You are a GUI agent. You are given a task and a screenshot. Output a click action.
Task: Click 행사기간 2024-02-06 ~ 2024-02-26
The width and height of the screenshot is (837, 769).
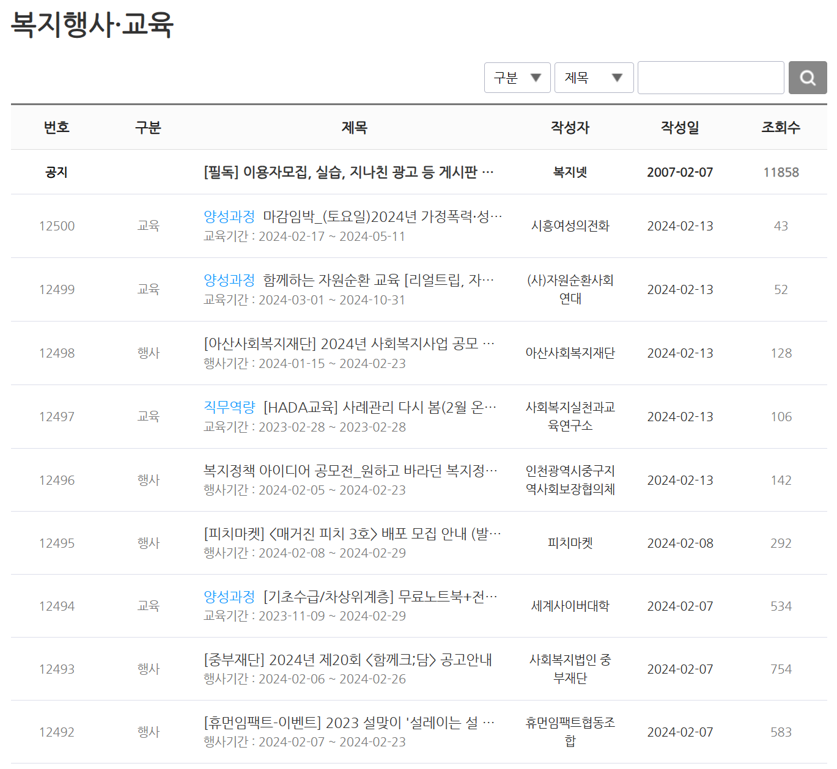pos(304,679)
